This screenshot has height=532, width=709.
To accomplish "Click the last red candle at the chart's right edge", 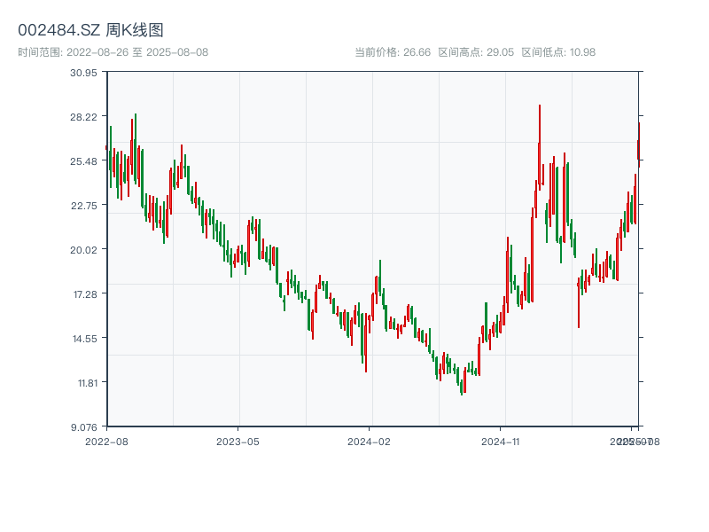I will click(x=639, y=145).
